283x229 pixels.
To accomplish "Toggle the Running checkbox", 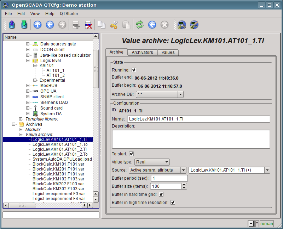I will click(x=134, y=70).
